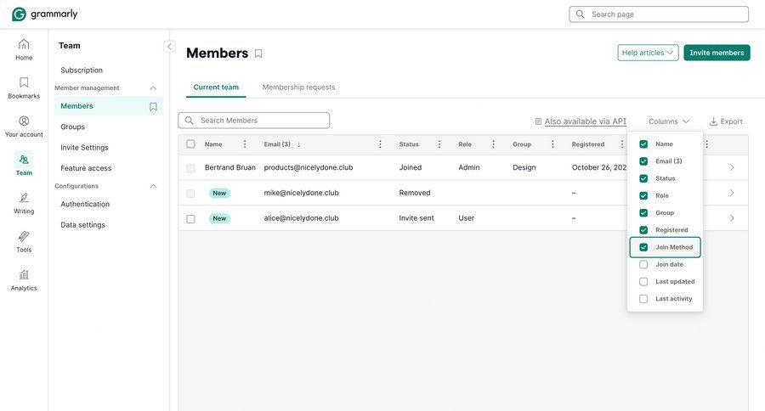Go to Home in the left rail

click(24, 50)
